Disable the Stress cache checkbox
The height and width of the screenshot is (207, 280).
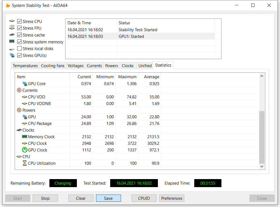point(19,35)
